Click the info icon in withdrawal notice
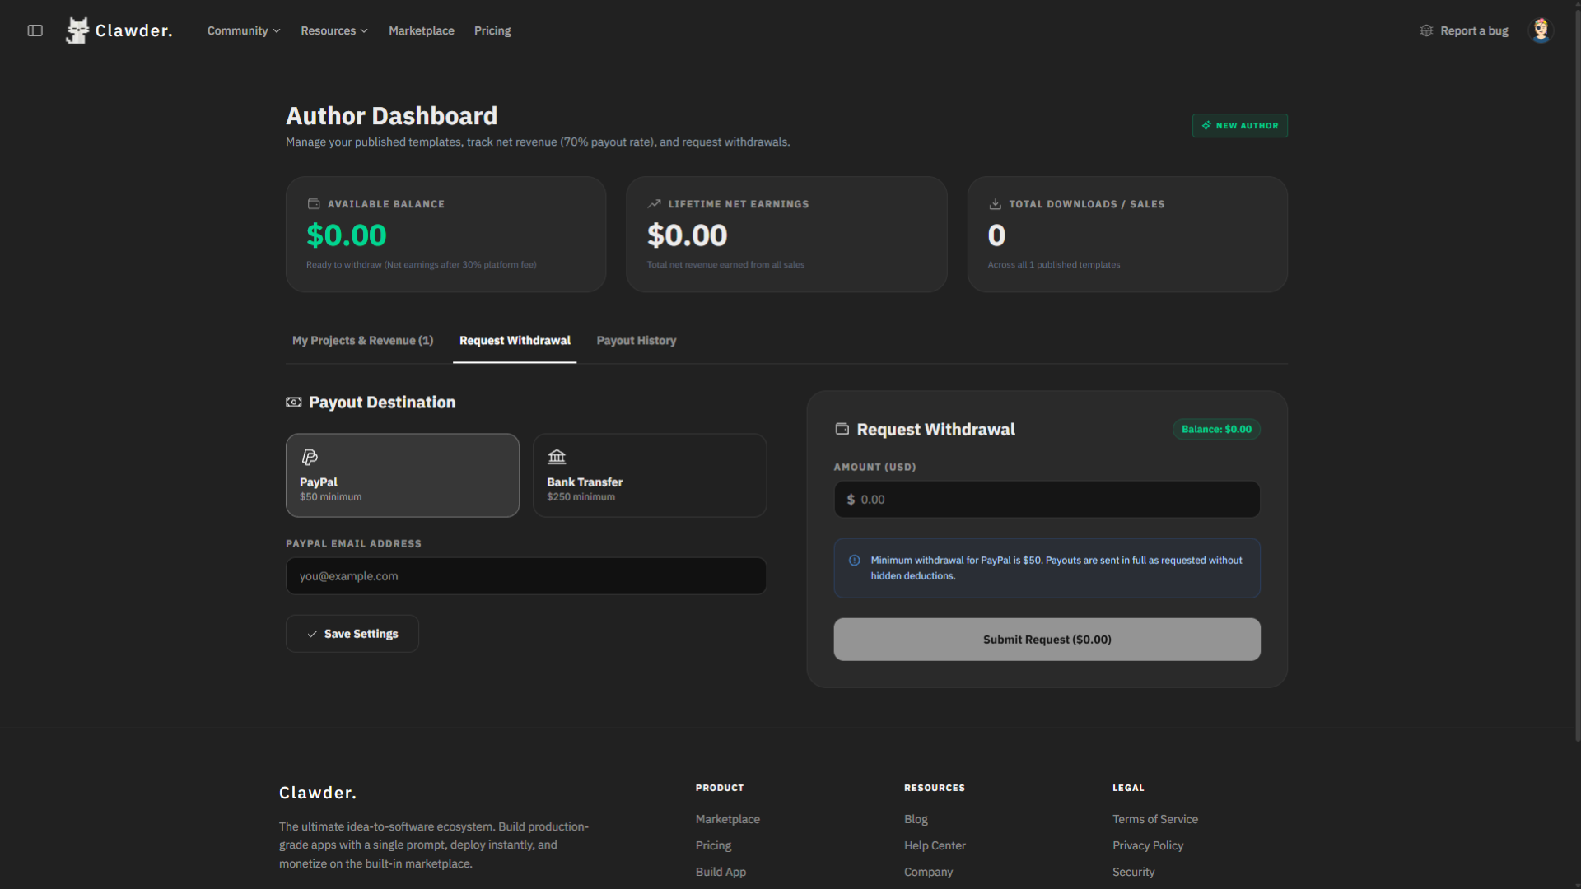The width and height of the screenshot is (1581, 889). [855, 561]
